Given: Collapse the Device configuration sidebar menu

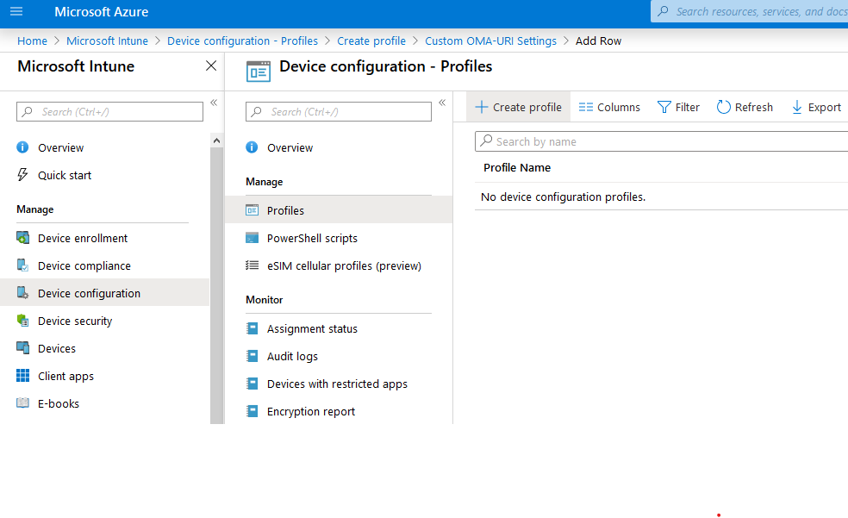Looking at the screenshot, I should (x=442, y=103).
